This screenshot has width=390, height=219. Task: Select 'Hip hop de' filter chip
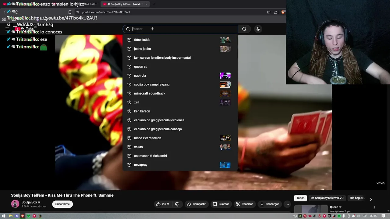357,198
